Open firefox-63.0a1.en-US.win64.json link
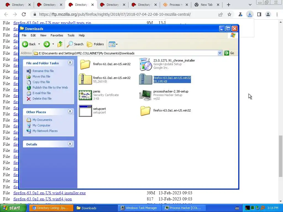283x212 pixels. click(x=43, y=199)
